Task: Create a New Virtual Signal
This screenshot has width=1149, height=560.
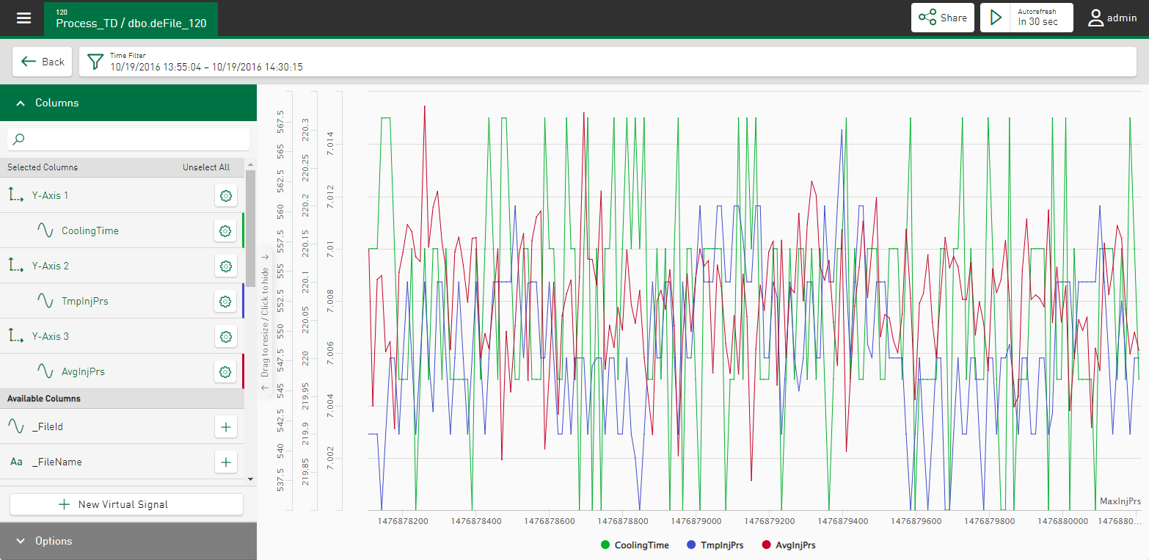Action: (x=126, y=504)
